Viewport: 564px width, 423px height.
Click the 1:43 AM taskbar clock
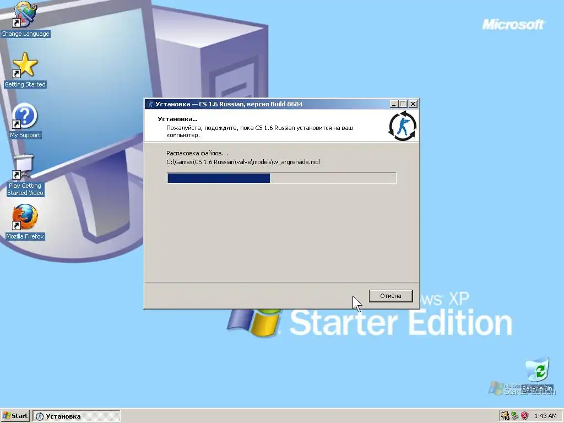tap(545, 416)
